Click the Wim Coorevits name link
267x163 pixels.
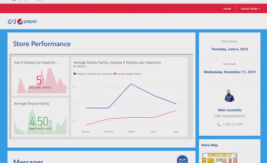229,110
